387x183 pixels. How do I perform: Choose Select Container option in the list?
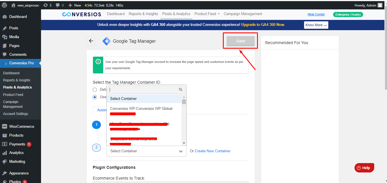[144, 99]
